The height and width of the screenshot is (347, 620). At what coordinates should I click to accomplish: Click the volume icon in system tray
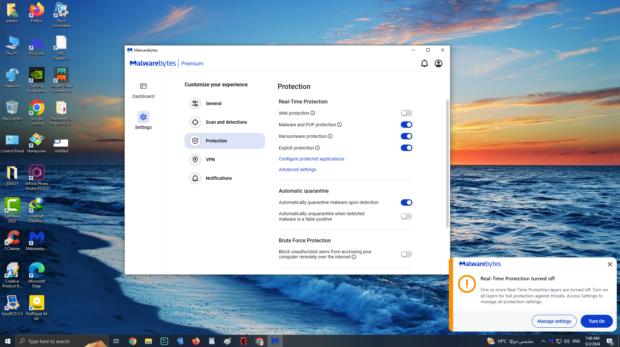click(567, 341)
